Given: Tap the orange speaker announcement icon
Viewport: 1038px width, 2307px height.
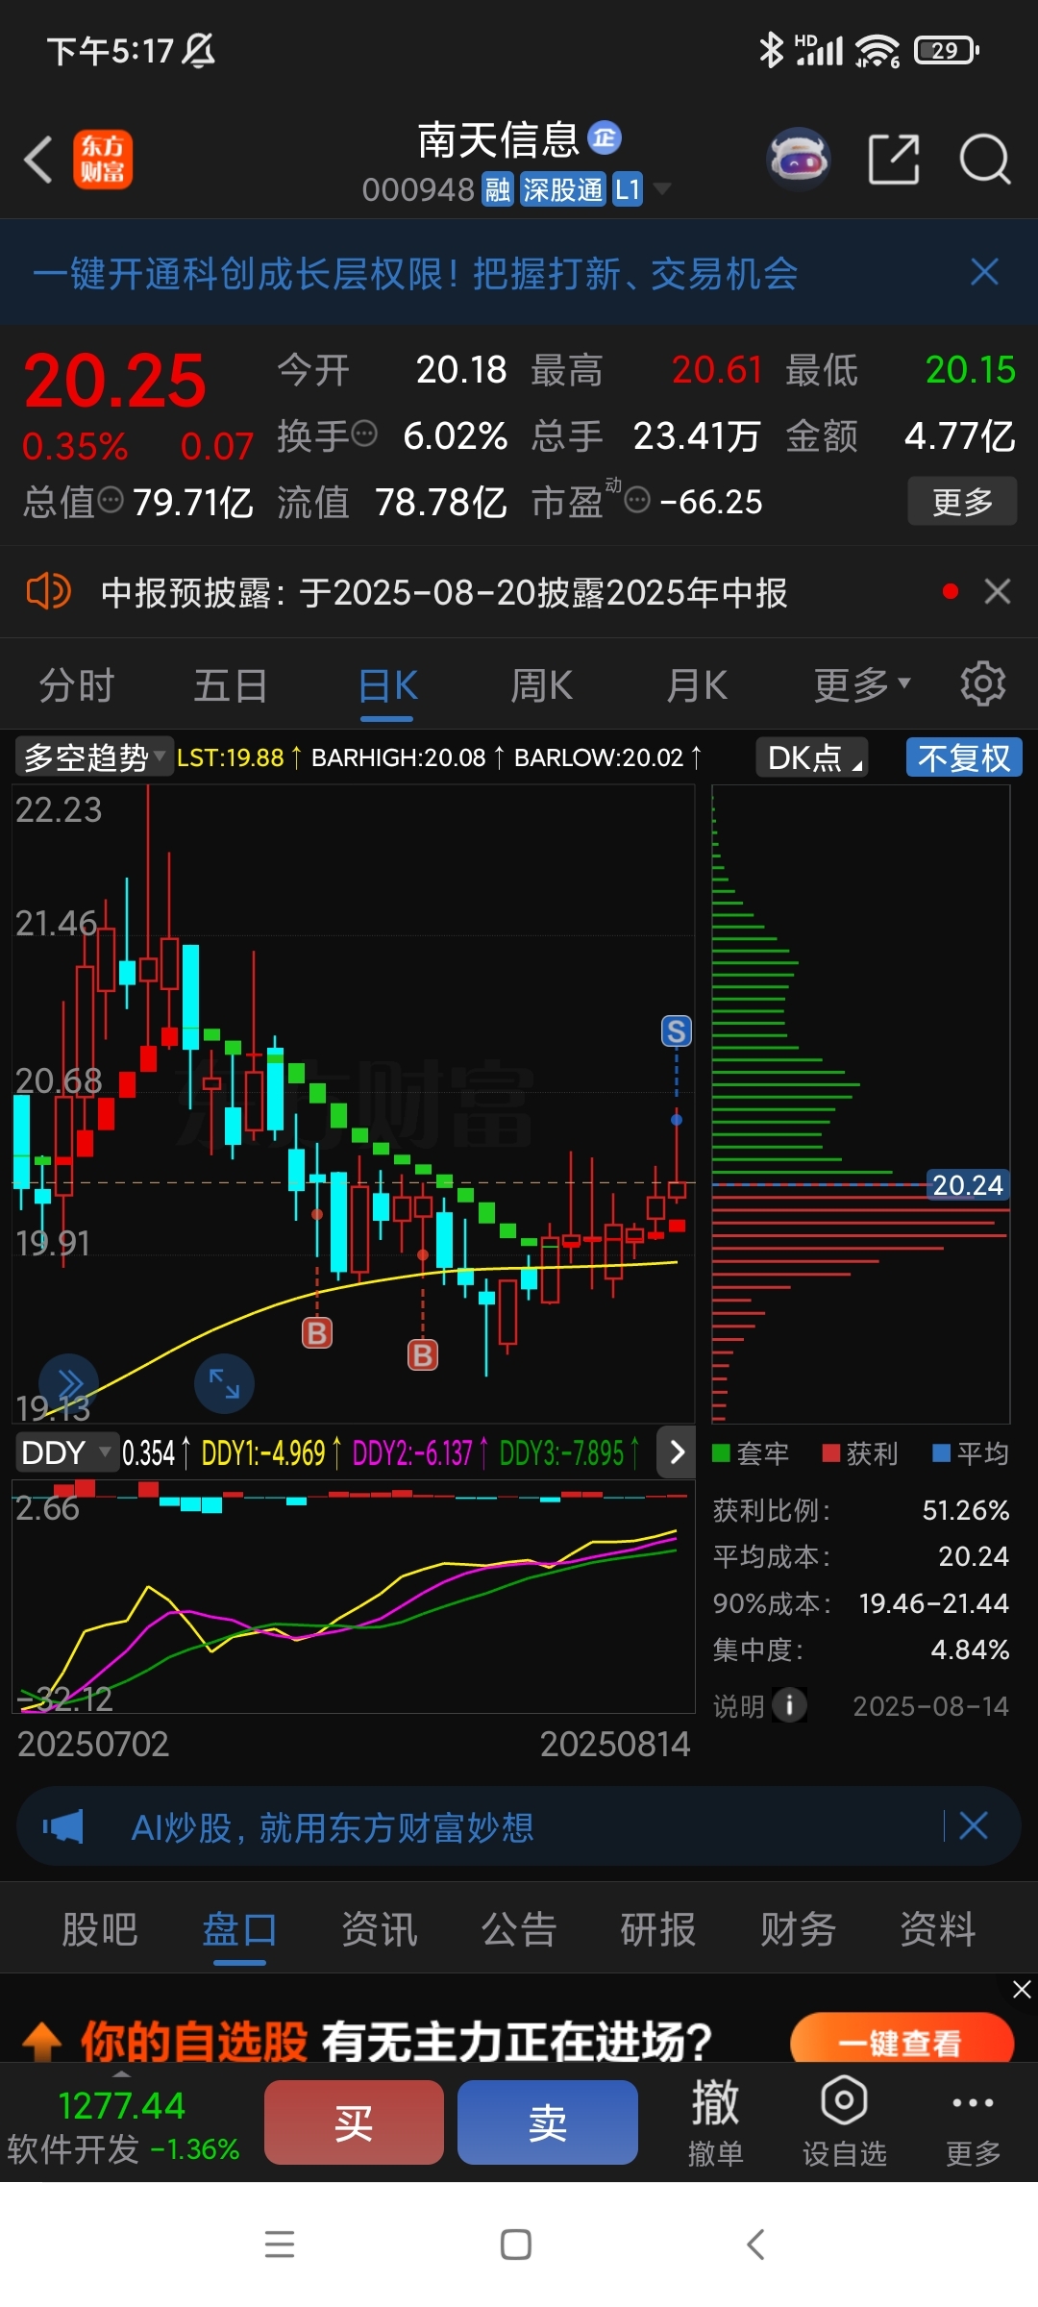Looking at the screenshot, I should 48,591.
